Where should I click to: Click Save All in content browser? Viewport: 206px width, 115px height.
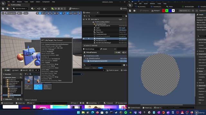pos(24,70)
